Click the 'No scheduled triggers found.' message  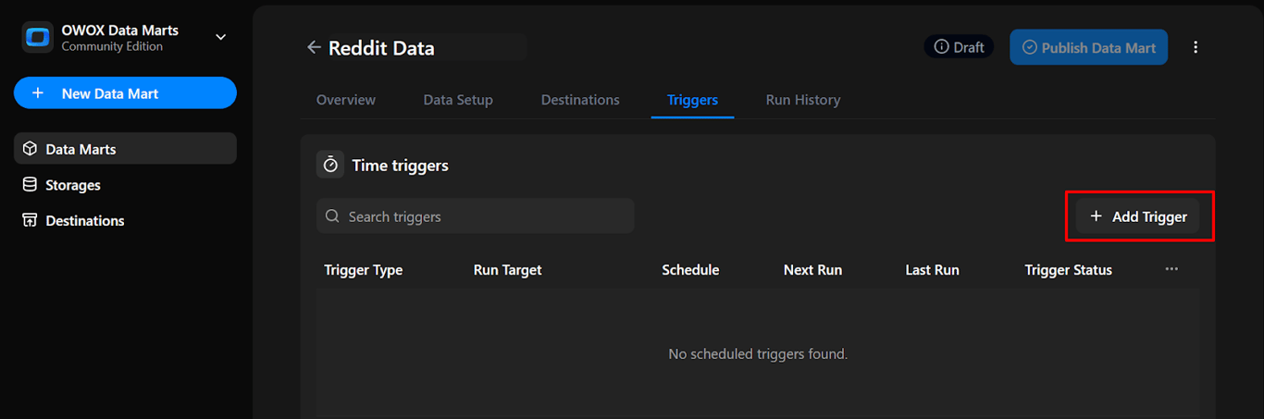click(x=758, y=354)
